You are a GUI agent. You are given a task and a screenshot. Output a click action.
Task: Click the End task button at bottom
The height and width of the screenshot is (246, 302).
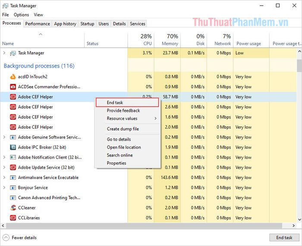(284, 237)
